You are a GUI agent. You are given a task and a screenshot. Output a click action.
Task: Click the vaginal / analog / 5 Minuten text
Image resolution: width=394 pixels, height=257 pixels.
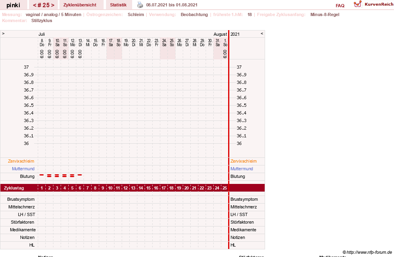[x=53, y=14]
